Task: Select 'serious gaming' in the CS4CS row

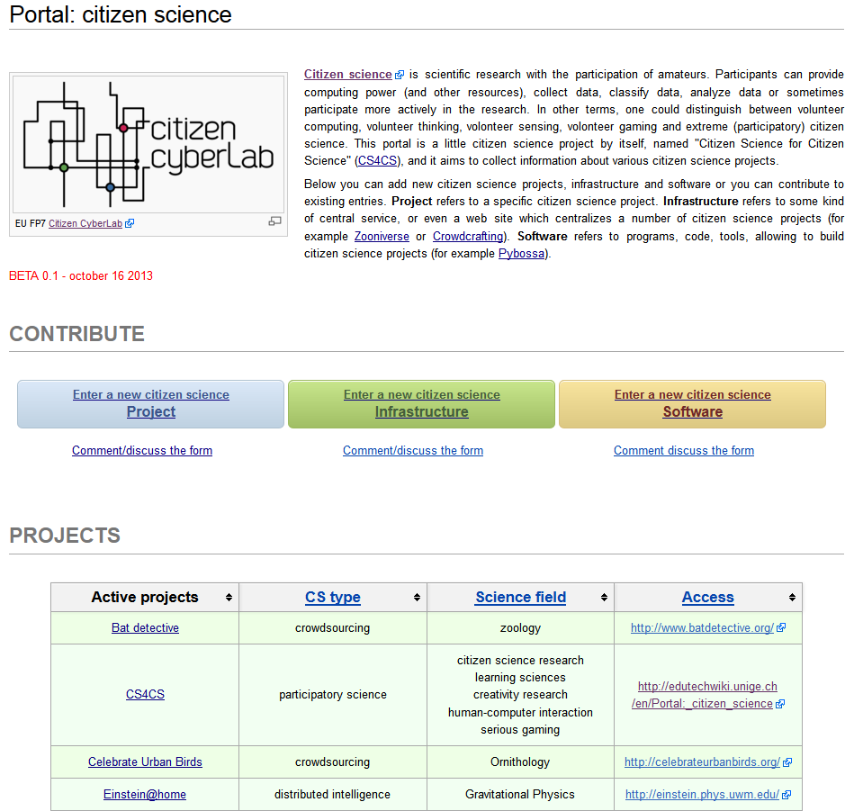Action: tap(520, 729)
